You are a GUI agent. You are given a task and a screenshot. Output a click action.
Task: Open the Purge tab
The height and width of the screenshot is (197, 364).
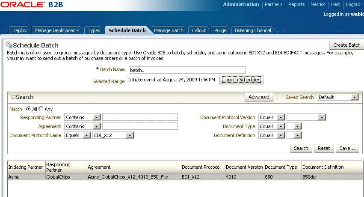pos(220,30)
